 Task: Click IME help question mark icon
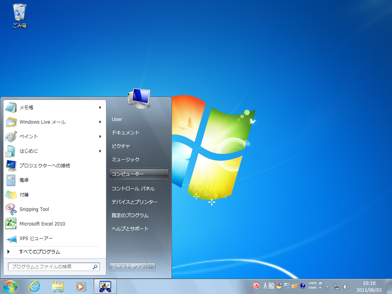(302, 286)
